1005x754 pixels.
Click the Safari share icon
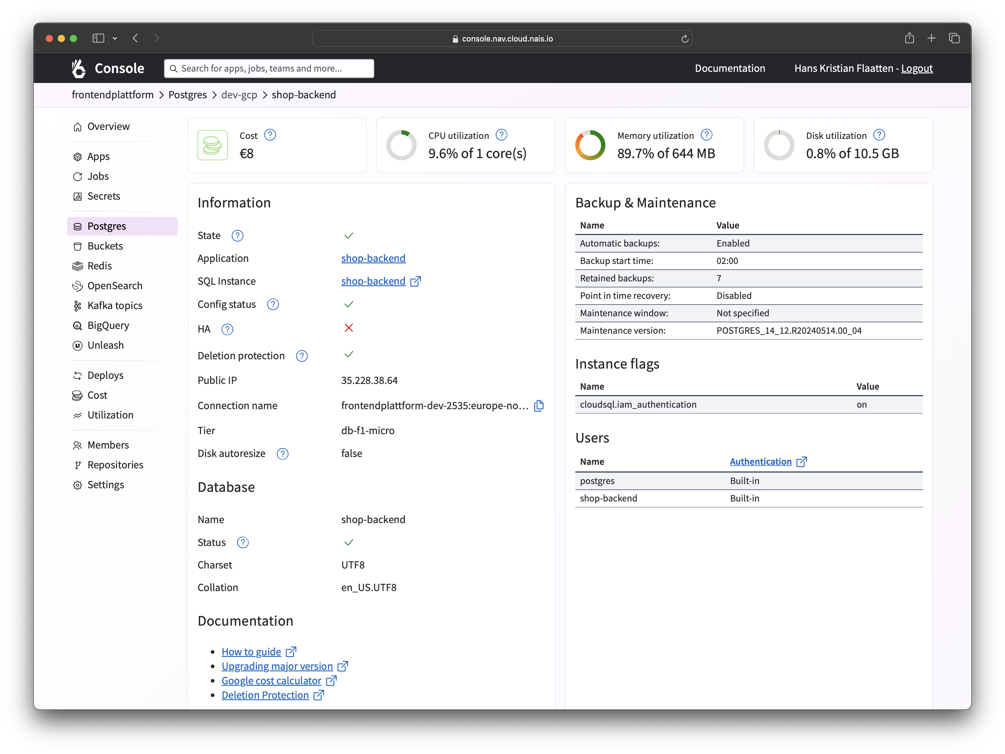[909, 38]
